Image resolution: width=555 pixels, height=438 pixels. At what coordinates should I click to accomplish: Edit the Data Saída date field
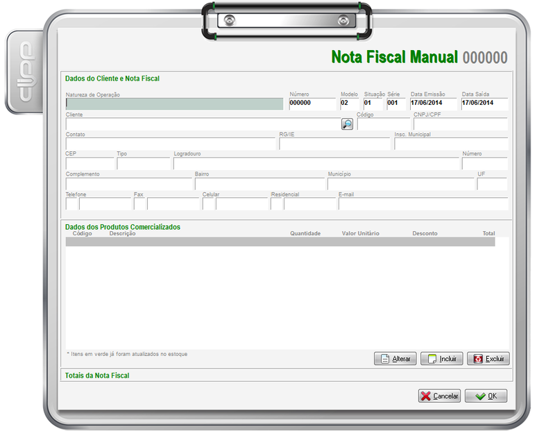[x=484, y=103]
